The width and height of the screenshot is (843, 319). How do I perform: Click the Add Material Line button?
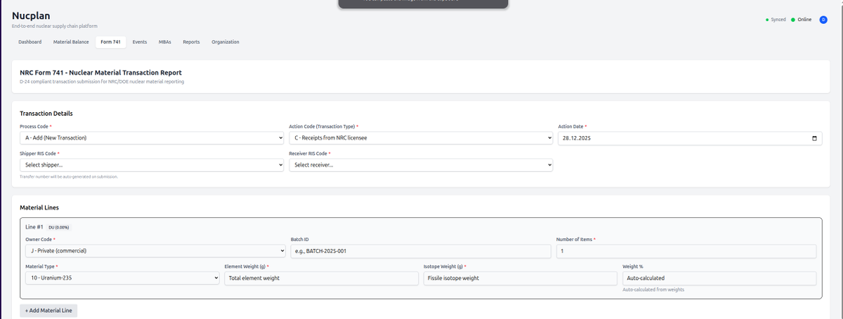48,311
